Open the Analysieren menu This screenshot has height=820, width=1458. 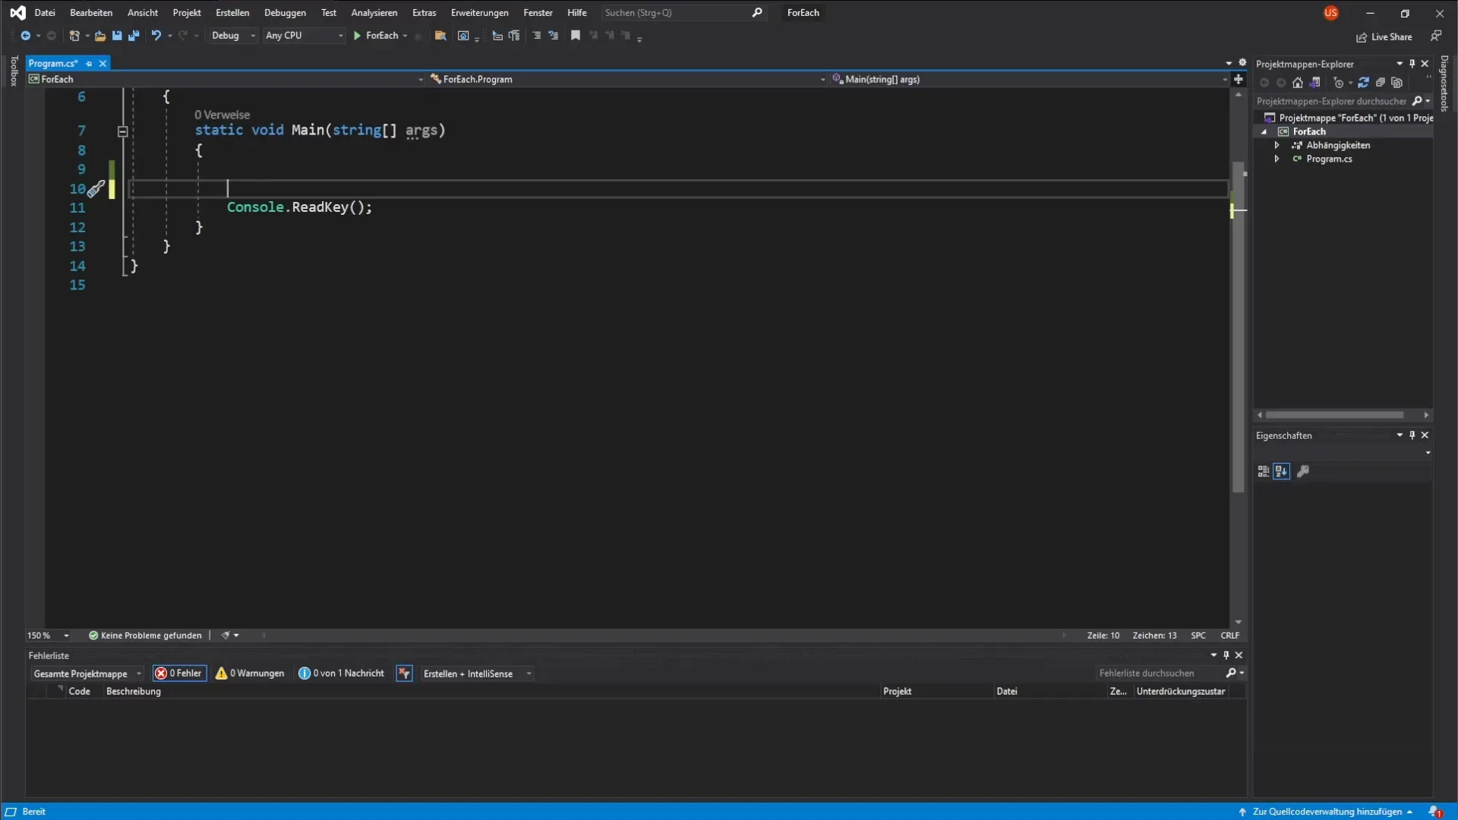(374, 13)
